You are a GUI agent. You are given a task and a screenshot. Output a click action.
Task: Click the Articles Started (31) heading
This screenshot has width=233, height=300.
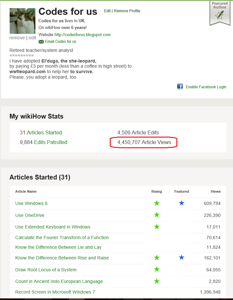click(40, 177)
